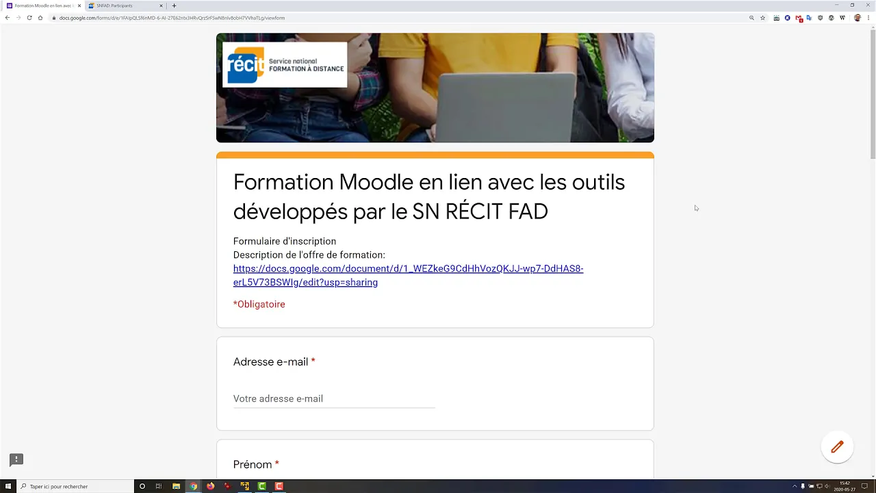The height and width of the screenshot is (493, 876).
Task: Close the Formation Moodle tab
Action: coord(79,5)
